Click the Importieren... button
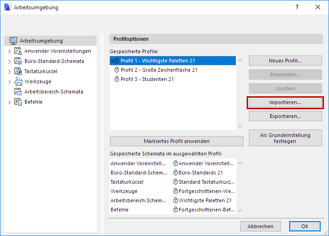The width and height of the screenshot is (329, 236). (x=285, y=102)
